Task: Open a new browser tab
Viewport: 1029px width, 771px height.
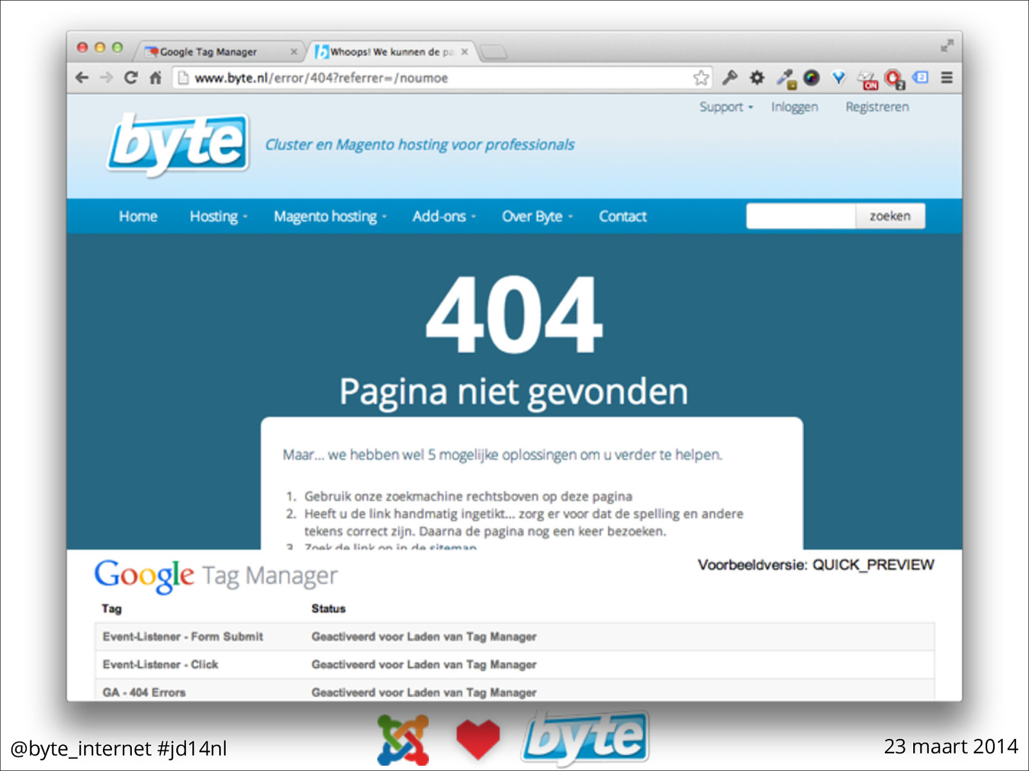Action: (493, 51)
